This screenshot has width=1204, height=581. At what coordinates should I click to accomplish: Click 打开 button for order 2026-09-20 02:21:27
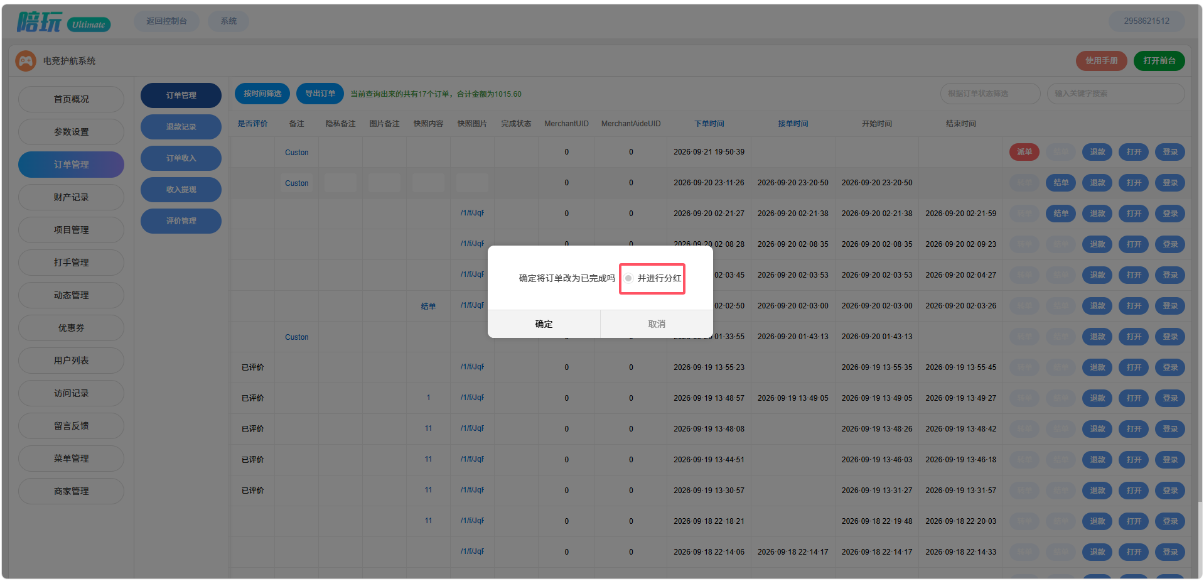pyautogui.click(x=1134, y=214)
